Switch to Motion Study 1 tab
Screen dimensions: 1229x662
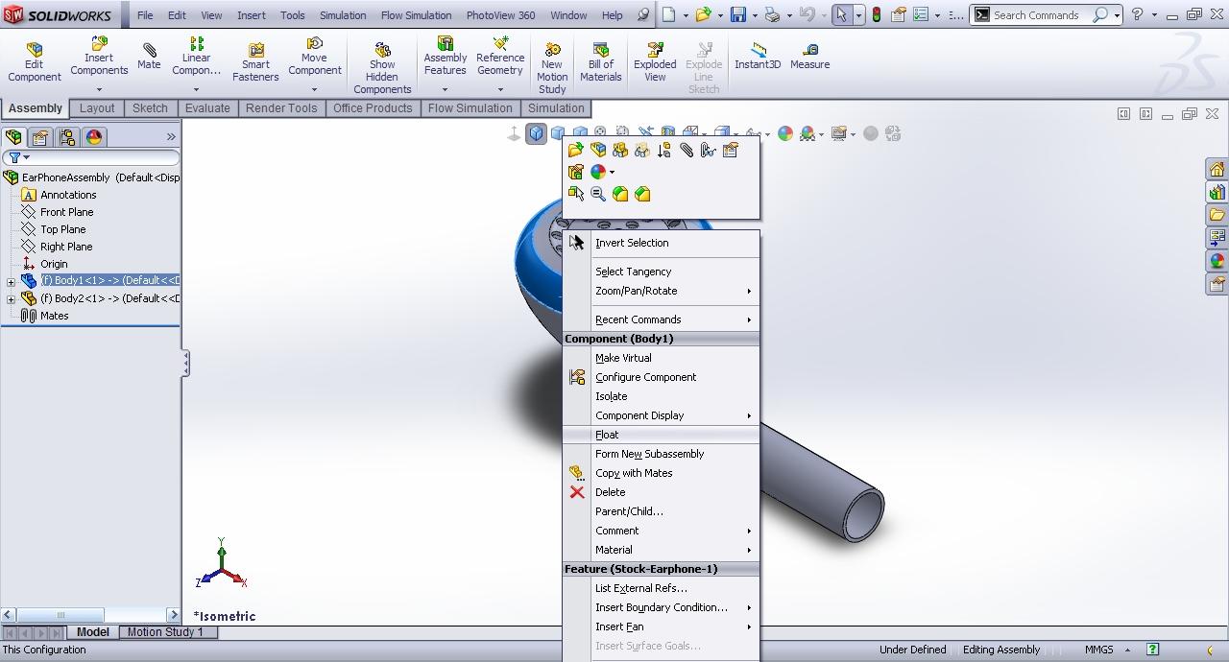[x=165, y=632]
